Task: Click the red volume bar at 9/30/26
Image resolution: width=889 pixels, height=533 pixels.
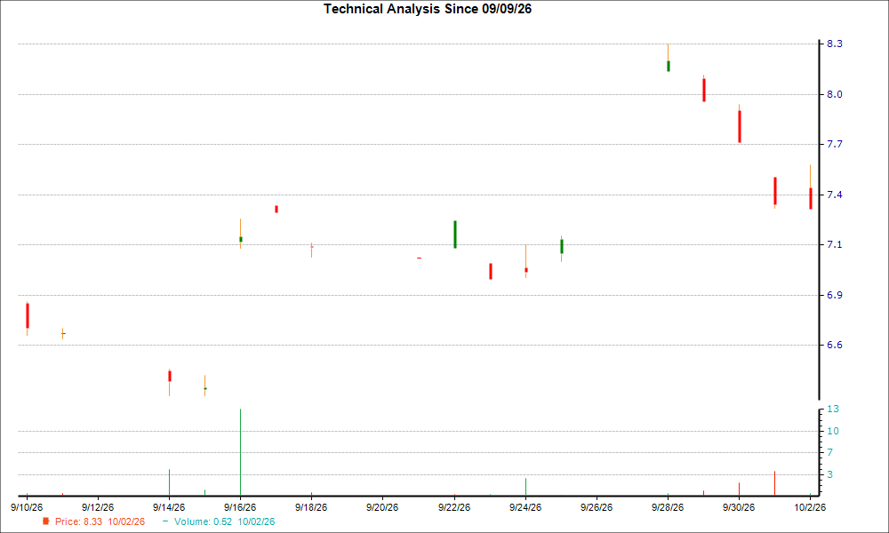Action: (739, 489)
